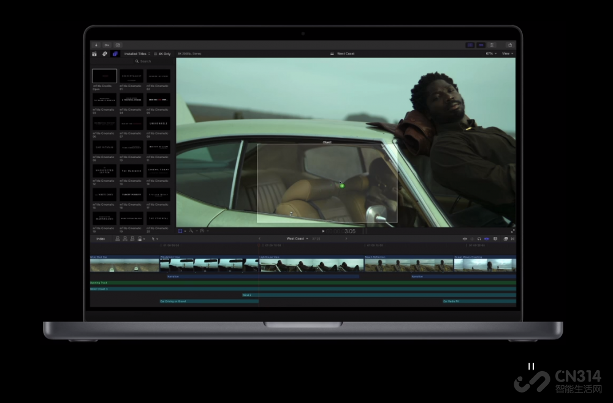Click the connect clip to storyline icon
The image size is (613, 403).
click(117, 239)
